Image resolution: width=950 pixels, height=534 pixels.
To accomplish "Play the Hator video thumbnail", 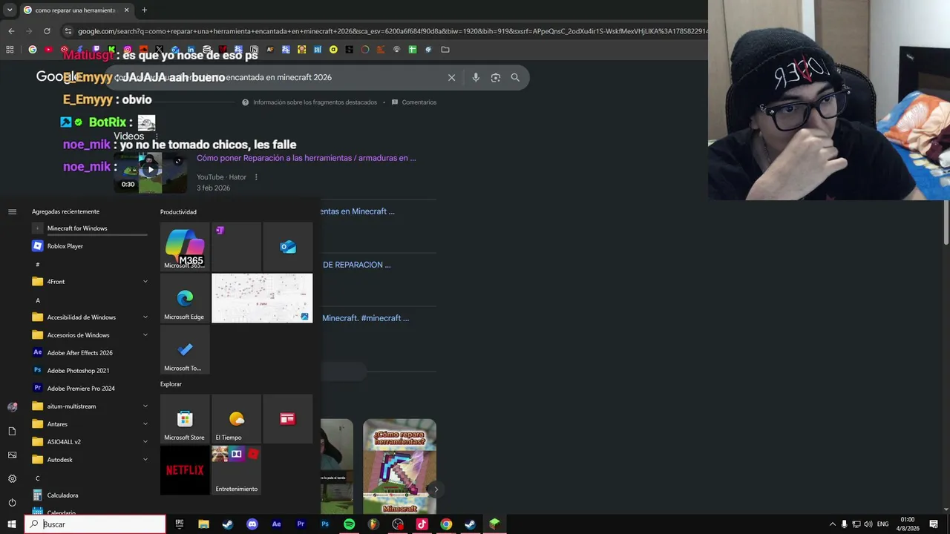I will pyautogui.click(x=151, y=171).
